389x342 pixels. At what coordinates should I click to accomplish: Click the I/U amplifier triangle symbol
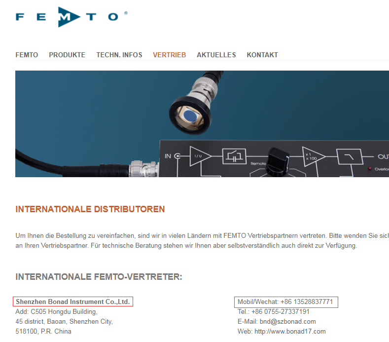(200, 156)
